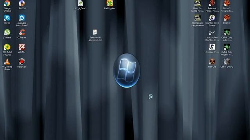
Task: Select the µTorrent desktop icon
Action: coord(7,32)
